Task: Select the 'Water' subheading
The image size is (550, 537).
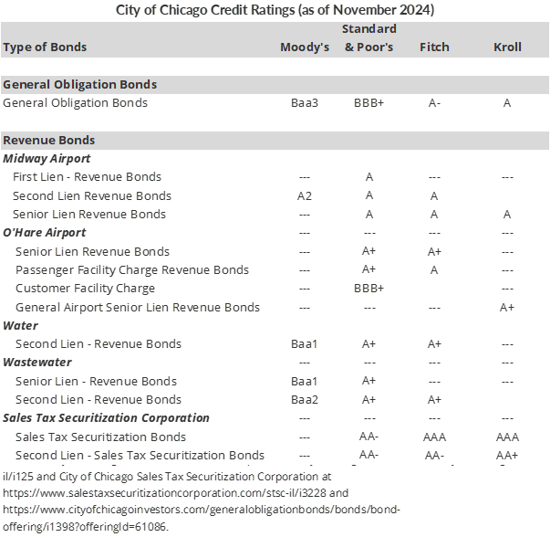Action: pos(20,325)
